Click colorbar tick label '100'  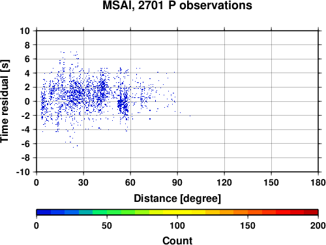pyautogui.click(x=177, y=225)
